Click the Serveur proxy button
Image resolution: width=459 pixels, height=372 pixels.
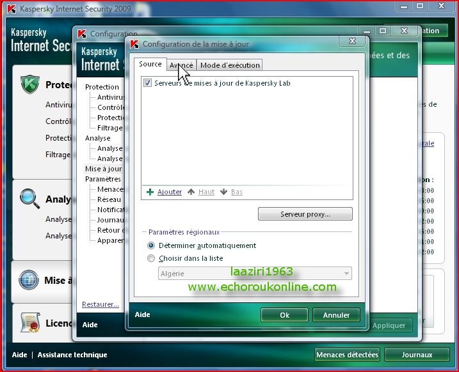click(305, 214)
